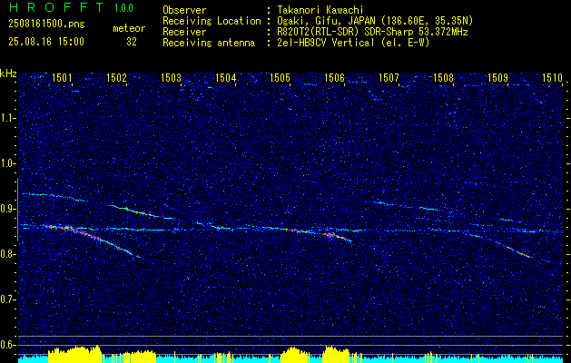Click time marker 1509
The image size is (571, 363).
tap(497, 77)
